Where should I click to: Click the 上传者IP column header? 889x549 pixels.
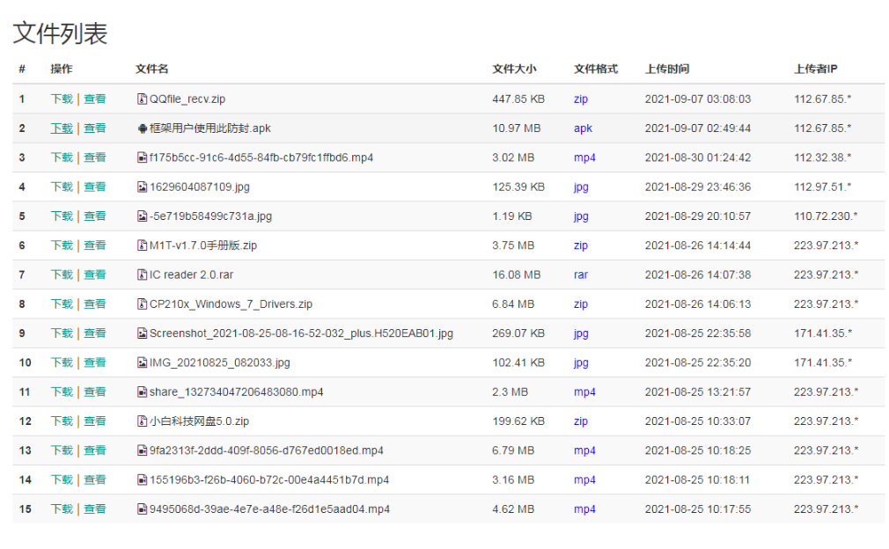tap(815, 70)
